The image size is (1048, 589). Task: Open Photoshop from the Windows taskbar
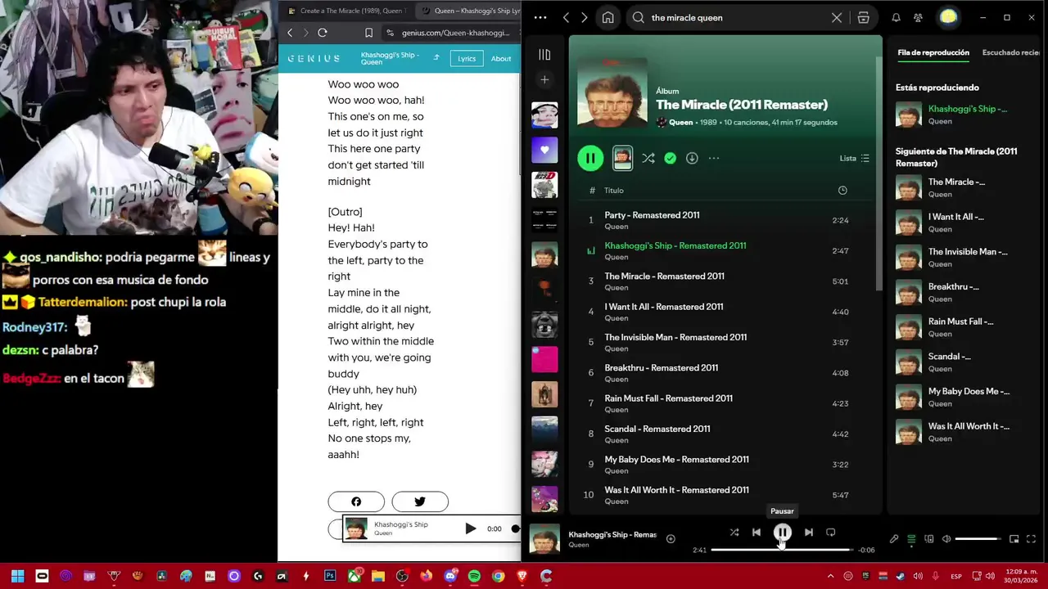330,576
